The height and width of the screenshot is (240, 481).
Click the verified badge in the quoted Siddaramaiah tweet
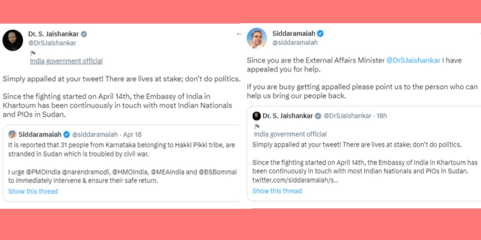66,135
